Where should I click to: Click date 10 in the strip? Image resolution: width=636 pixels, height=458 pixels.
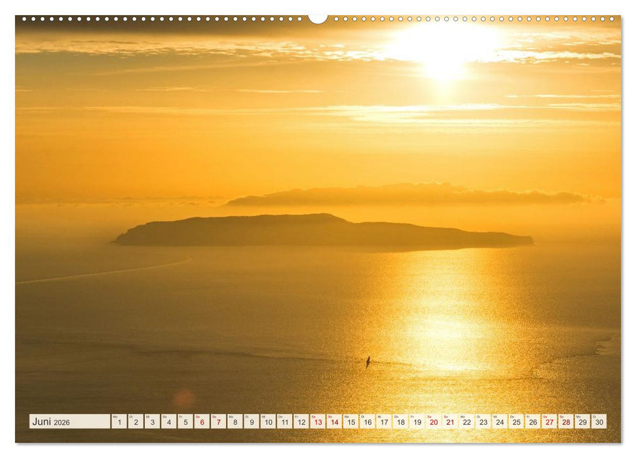[x=269, y=422]
